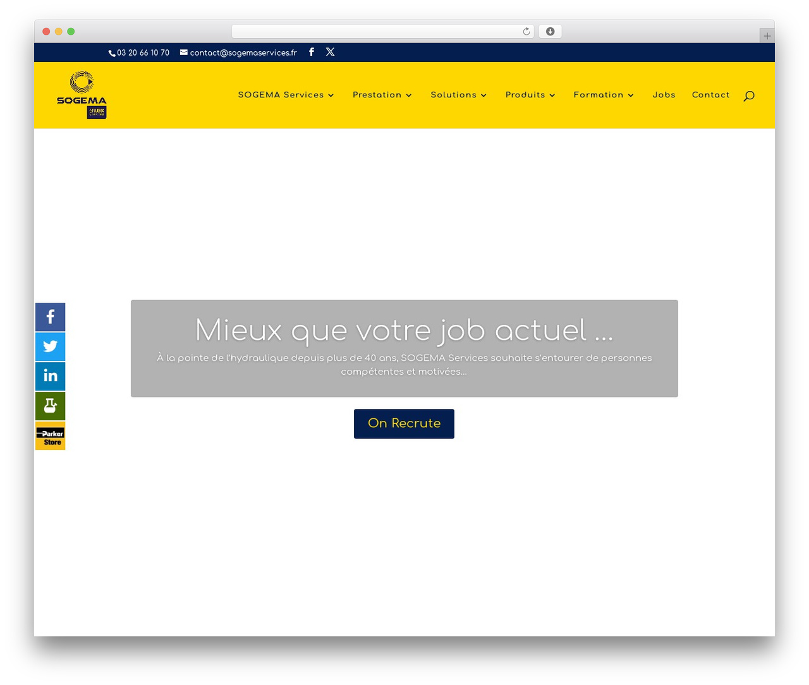
Task: Expand the Solutions dropdown menu
Action: coord(459,95)
